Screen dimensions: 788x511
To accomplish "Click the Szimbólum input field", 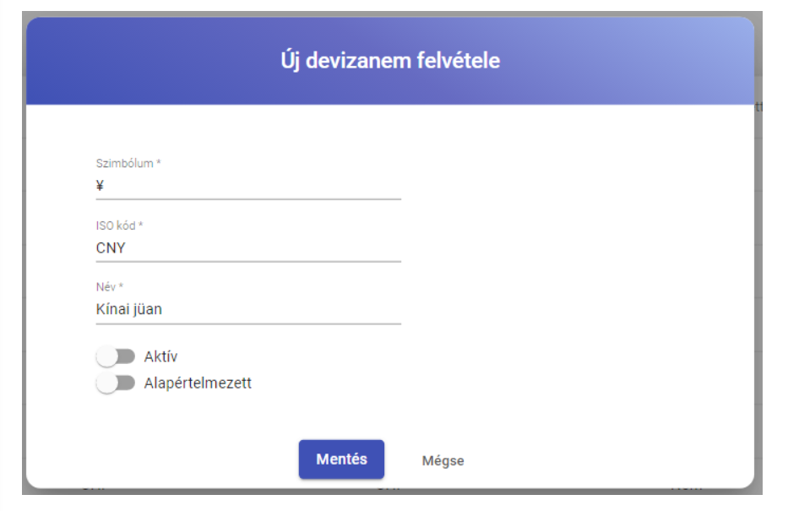I will point(248,186).
